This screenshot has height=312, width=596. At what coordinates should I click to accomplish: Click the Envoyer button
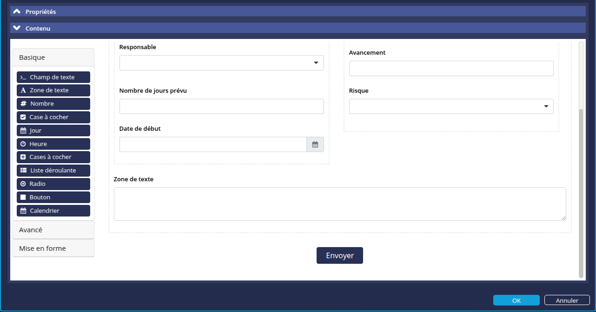340,255
